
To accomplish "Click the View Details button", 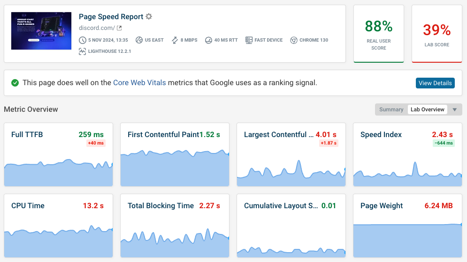I will (x=435, y=83).
